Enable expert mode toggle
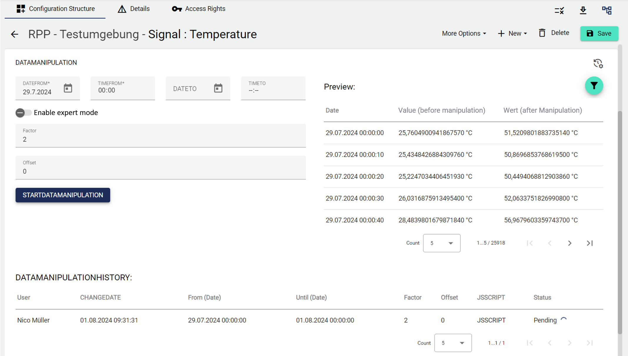Viewport: 628px width, 356px height. pos(24,113)
